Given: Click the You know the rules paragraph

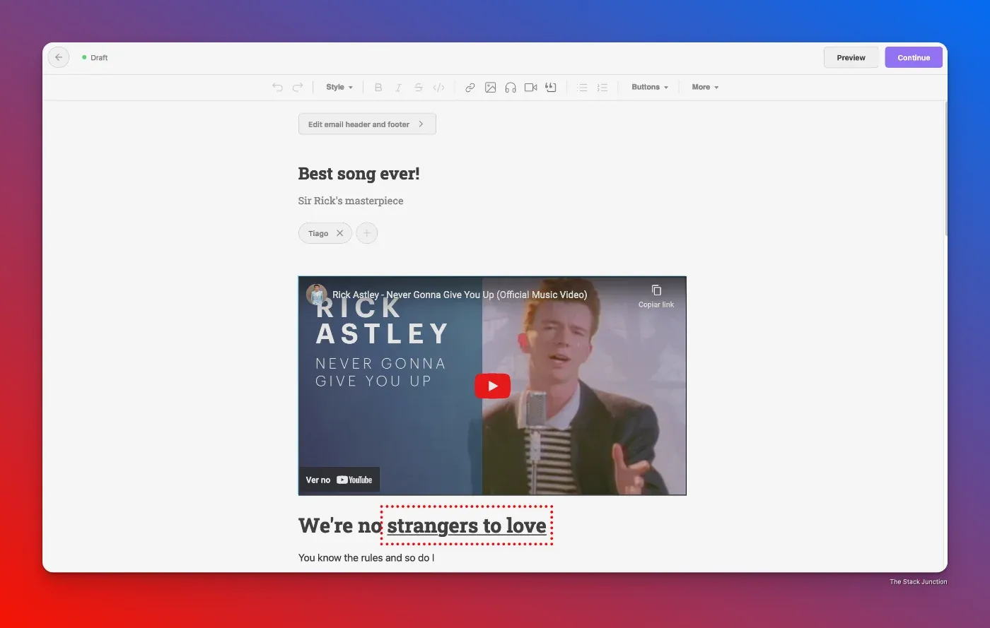Looking at the screenshot, I should coord(366,558).
